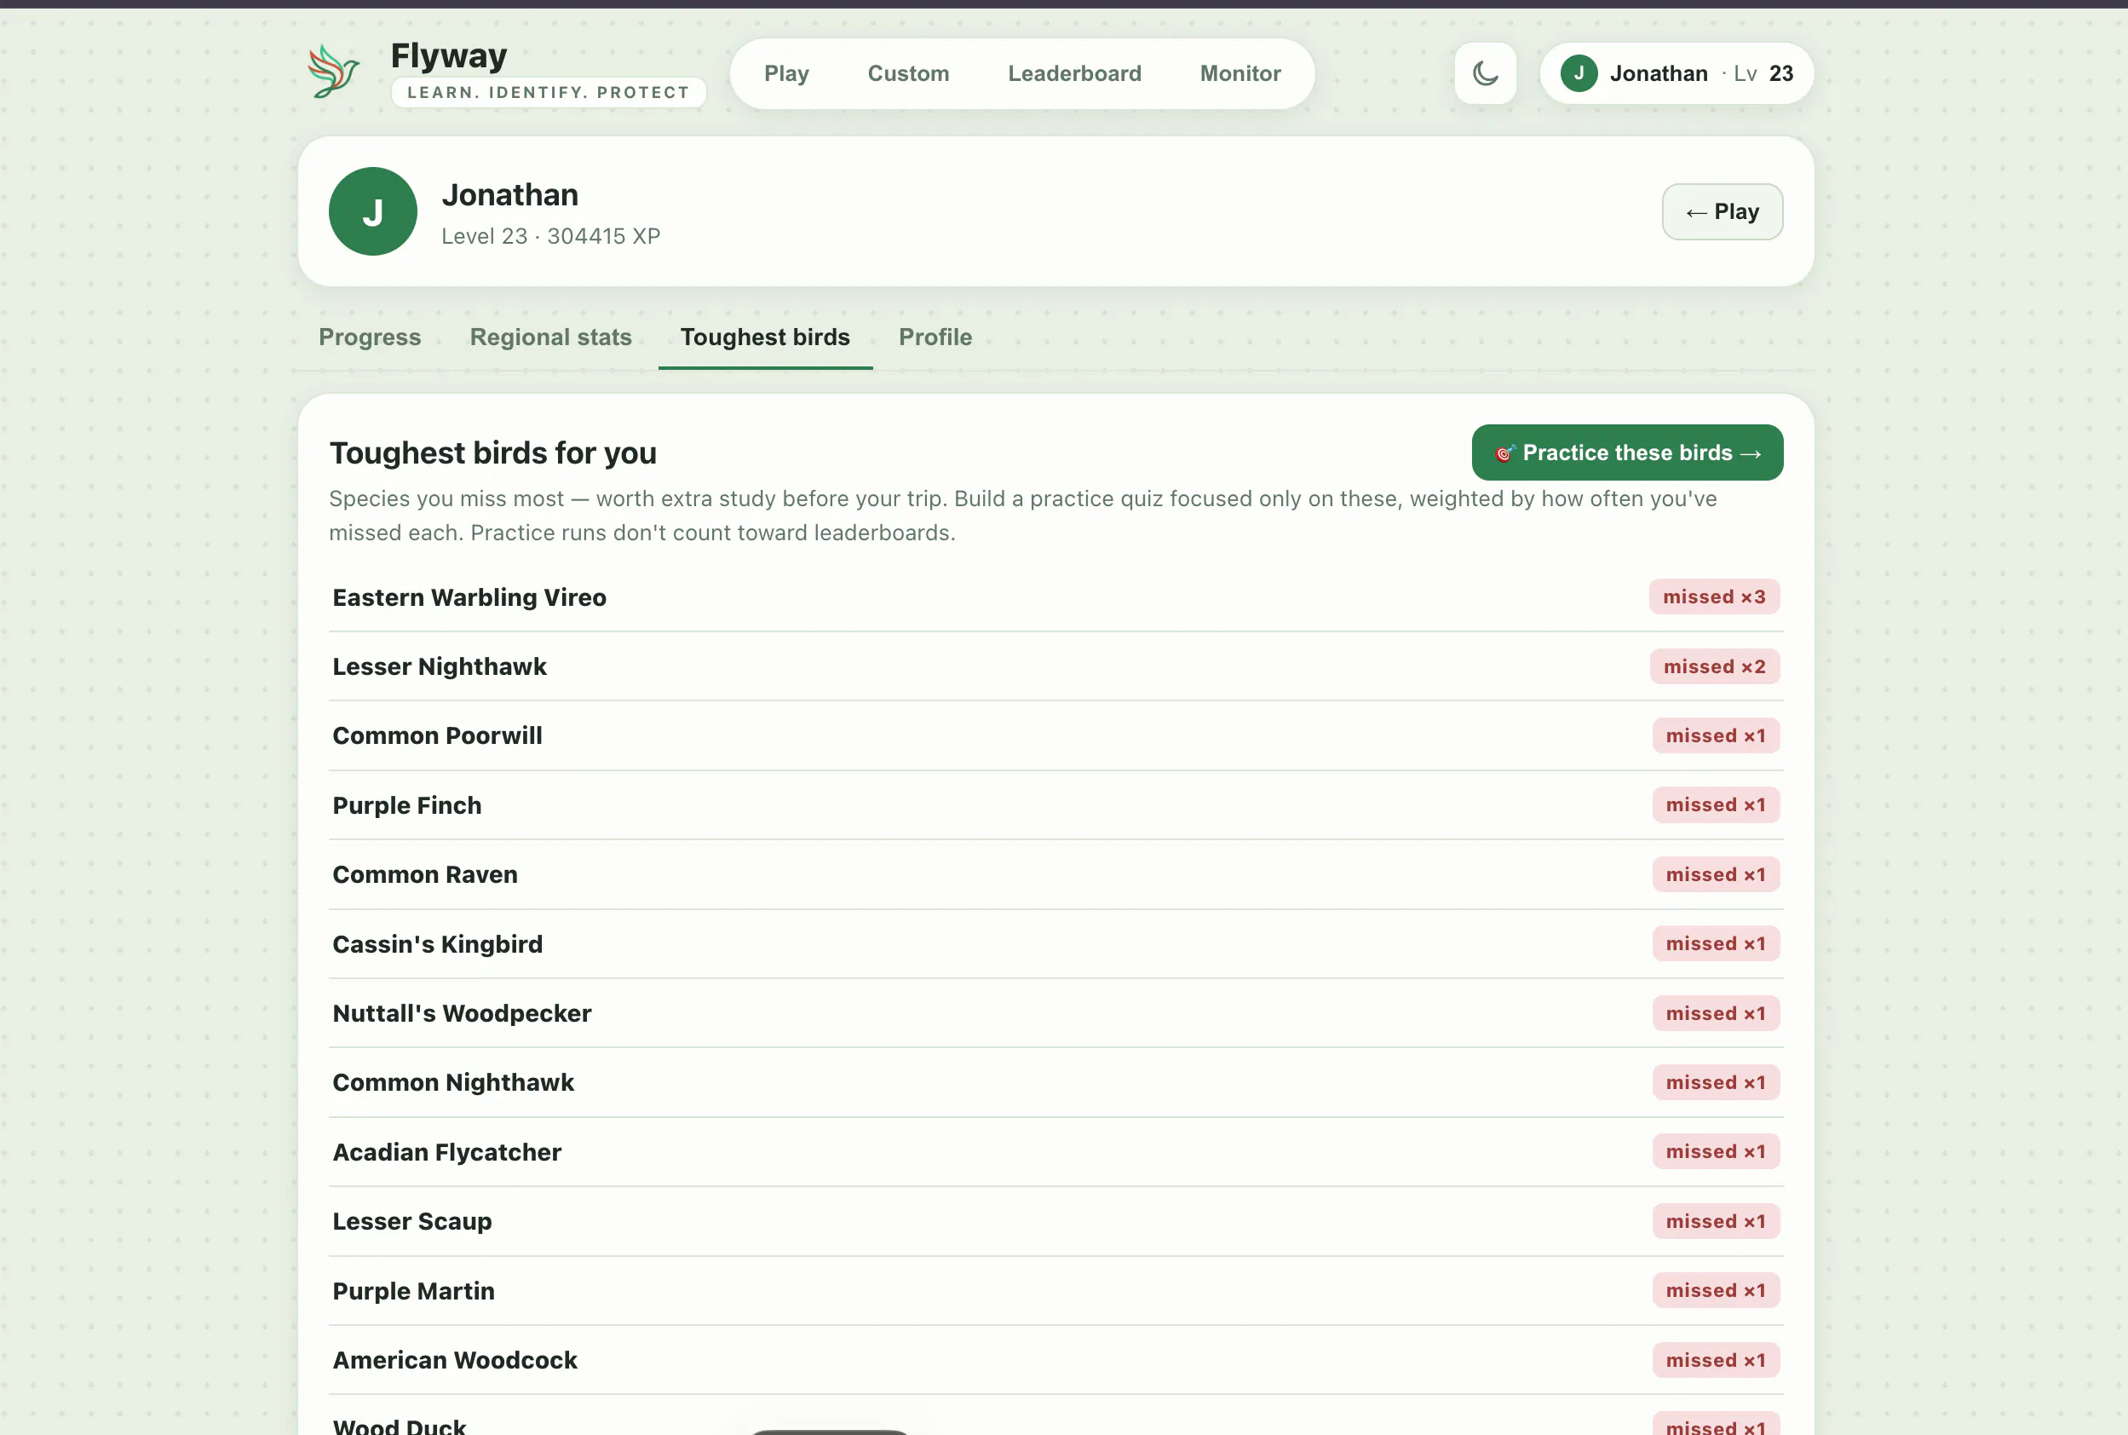The height and width of the screenshot is (1435, 2128).
Task: Click missed ×1 badge for Purple Martin
Action: [x=1716, y=1290]
